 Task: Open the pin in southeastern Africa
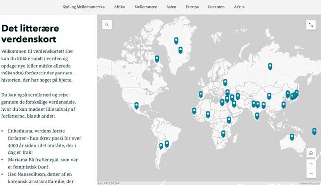coord(223,134)
